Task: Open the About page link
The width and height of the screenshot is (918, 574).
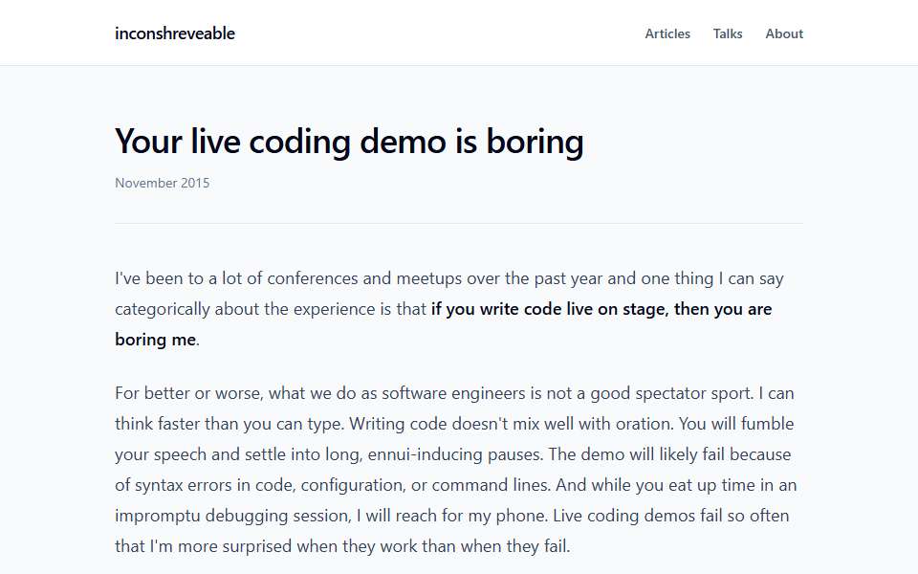Action: coord(784,34)
